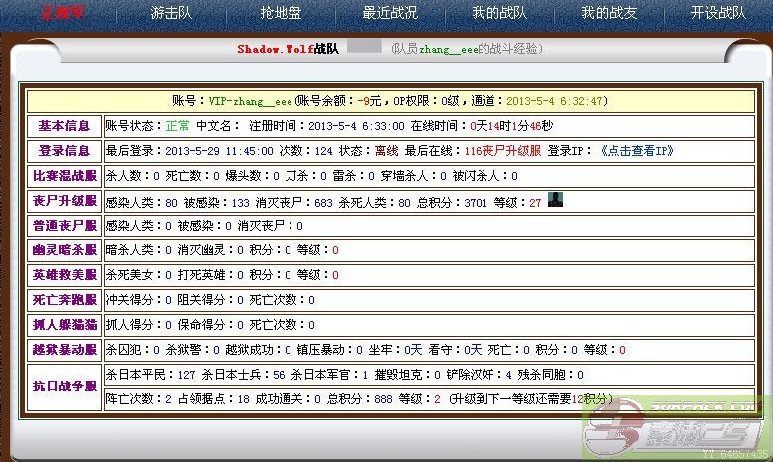Click the 《点击查看IP》 link

[637, 151]
